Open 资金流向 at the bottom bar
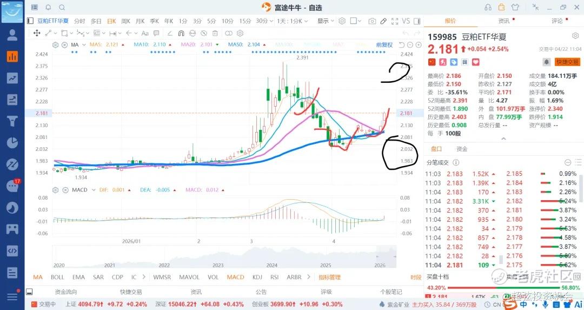Screen dimensions: 584x310 pyautogui.click(x=65, y=292)
